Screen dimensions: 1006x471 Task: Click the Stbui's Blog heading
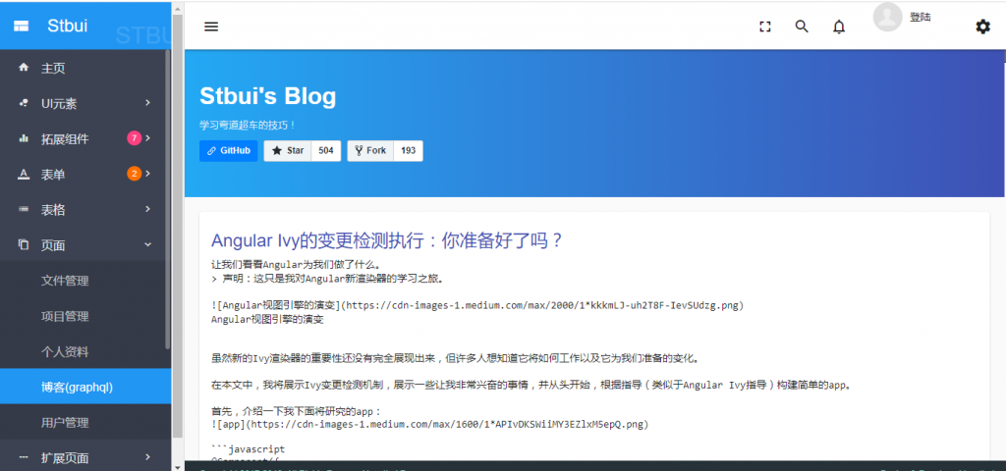pyautogui.click(x=267, y=97)
